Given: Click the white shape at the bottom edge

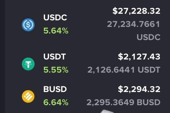Looking at the screenshot, I should 107,111.
